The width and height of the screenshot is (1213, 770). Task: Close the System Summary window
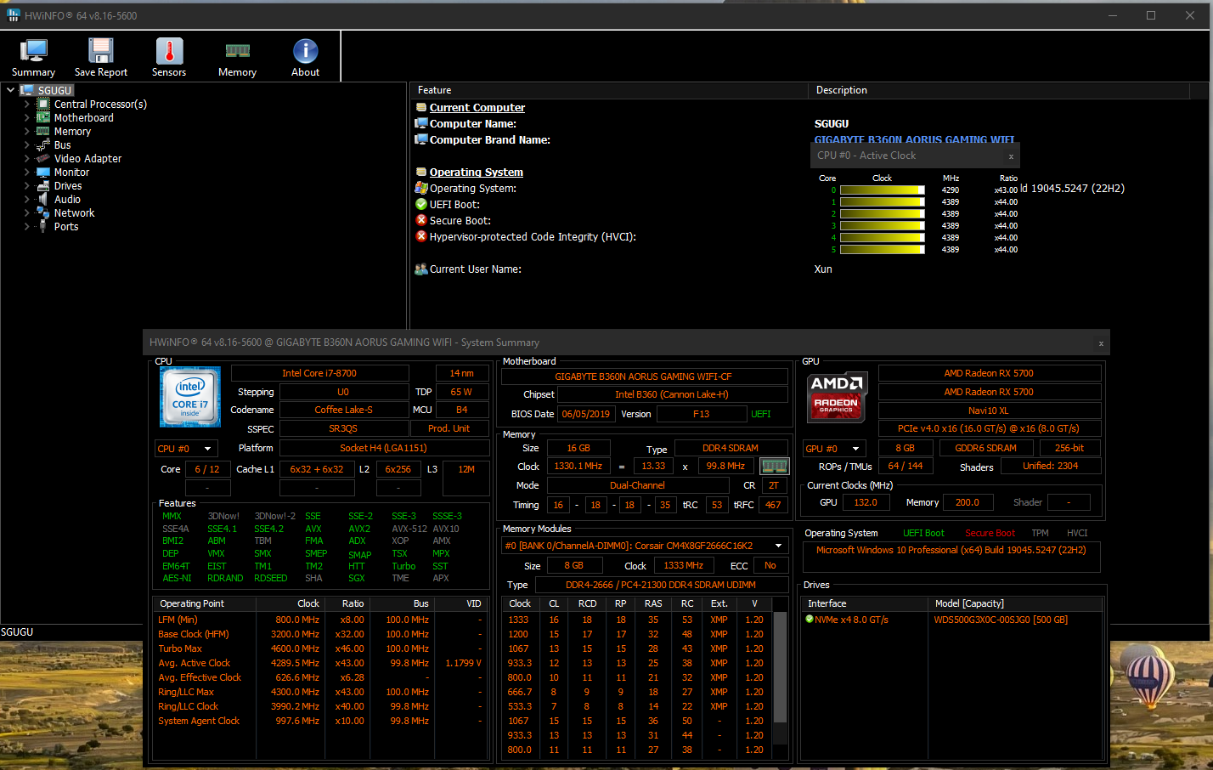pyautogui.click(x=1101, y=343)
